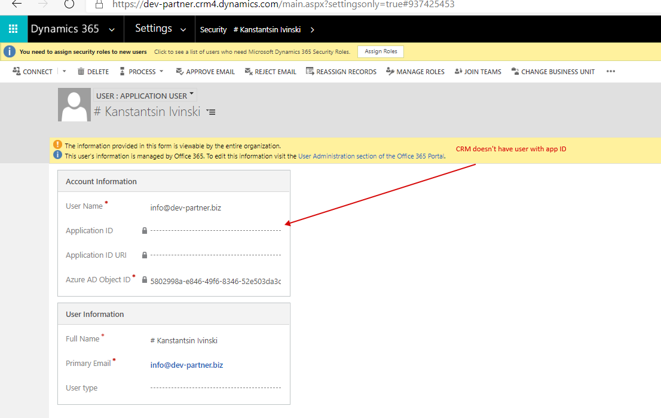The image size is (661, 418).
Task: Click the # Kanstantsin Ivinski breadcrumb
Action: point(267,29)
